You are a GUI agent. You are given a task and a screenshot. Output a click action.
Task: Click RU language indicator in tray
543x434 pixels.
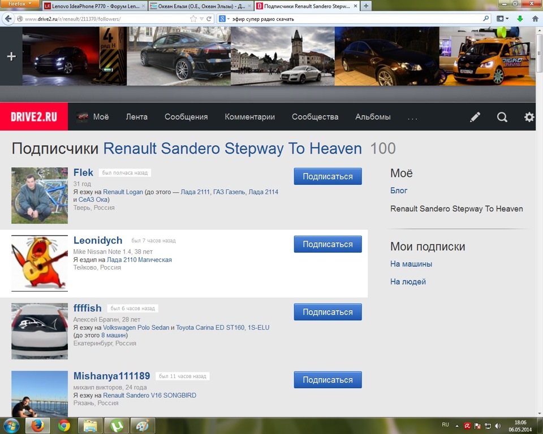coord(445,424)
